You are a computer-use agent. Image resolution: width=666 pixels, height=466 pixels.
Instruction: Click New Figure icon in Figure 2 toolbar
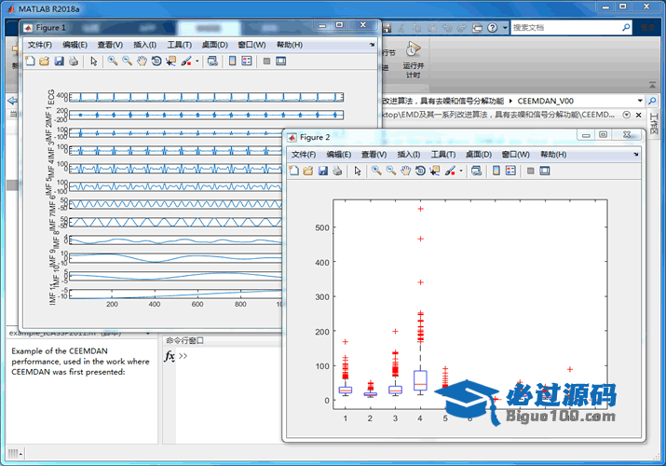coord(294,171)
